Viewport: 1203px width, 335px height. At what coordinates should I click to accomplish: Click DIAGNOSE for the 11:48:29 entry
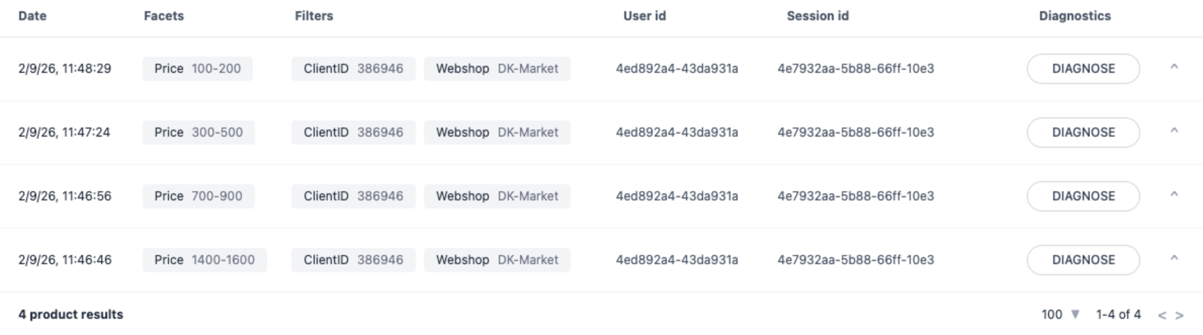(x=1083, y=69)
